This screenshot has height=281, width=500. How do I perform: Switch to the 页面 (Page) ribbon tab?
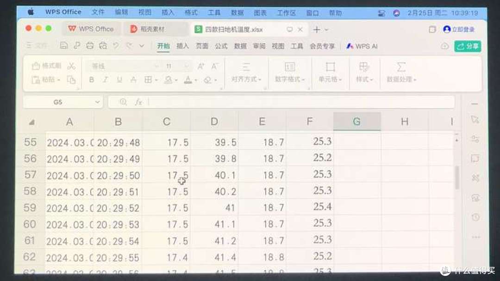[x=202, y=46]
